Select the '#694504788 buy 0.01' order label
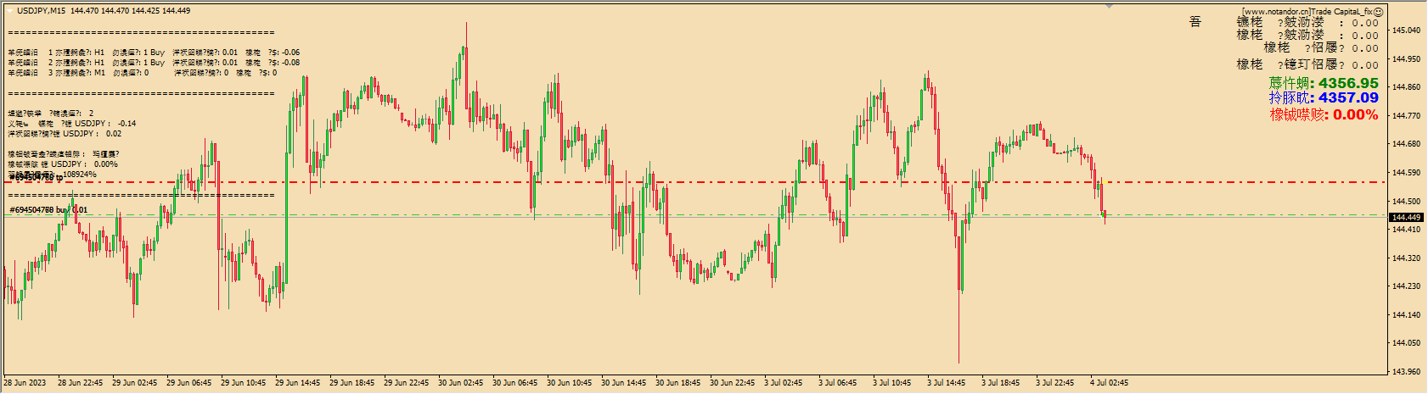The height and width of the screenshot is (394, 1428). click(x=48, y=210)
